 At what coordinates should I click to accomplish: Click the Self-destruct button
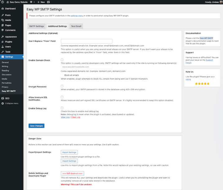point(72,173)
